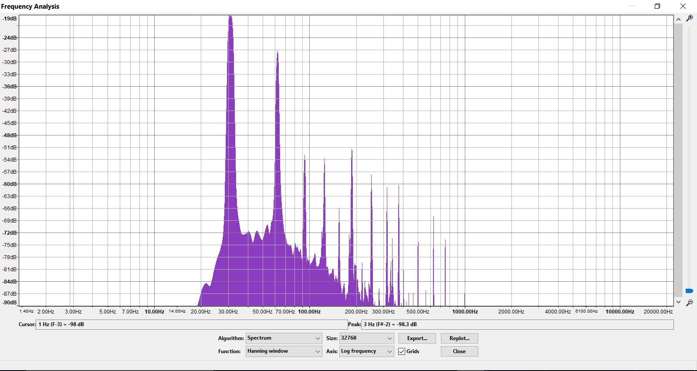
Task: Click the zoom-in magnifier icon
Action: click(x=689, y=18)
